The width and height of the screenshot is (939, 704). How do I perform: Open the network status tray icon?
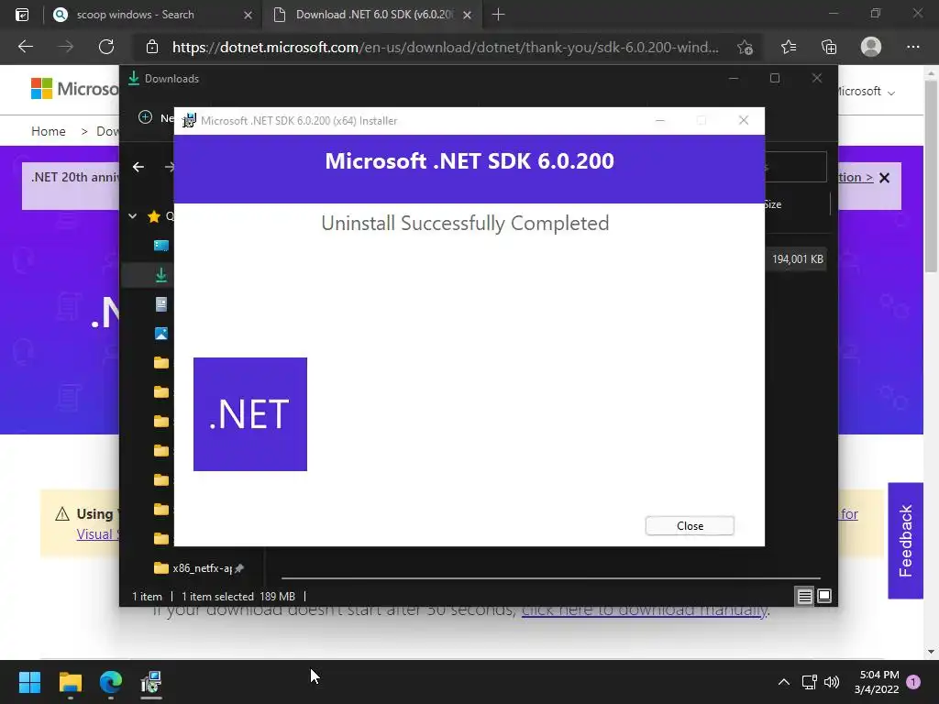[809, 682]
